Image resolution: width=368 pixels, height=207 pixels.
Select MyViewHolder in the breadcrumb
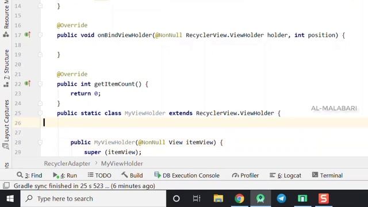122,163
